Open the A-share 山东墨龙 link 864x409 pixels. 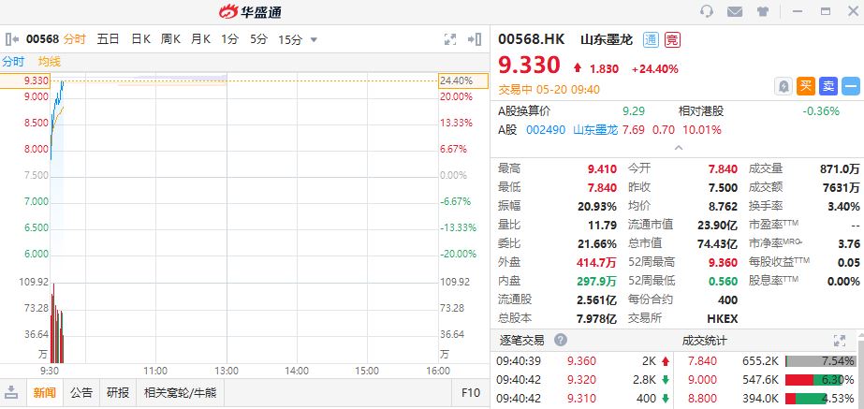pos(595,130)
